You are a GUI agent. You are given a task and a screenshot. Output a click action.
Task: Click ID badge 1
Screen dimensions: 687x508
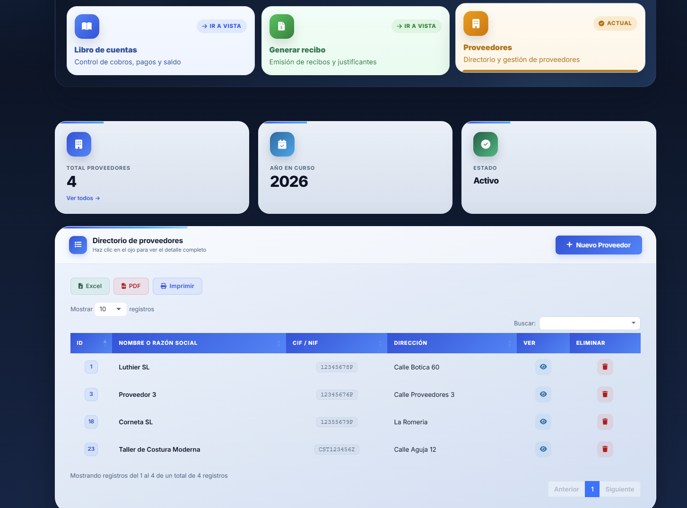91,367
